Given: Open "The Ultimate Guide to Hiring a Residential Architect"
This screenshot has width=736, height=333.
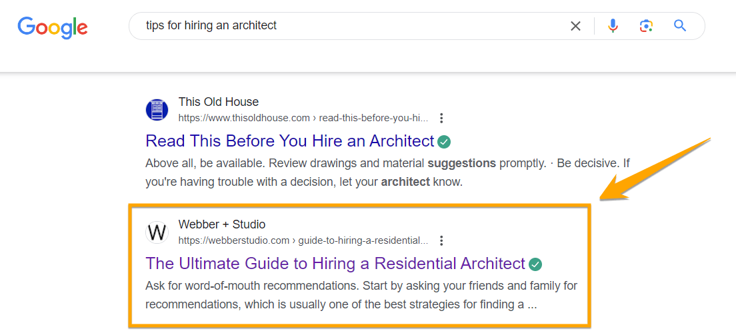Looking at the screenshot, I should (335, 264).
